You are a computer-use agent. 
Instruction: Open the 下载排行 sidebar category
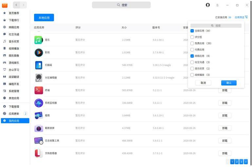pos(14,20)
